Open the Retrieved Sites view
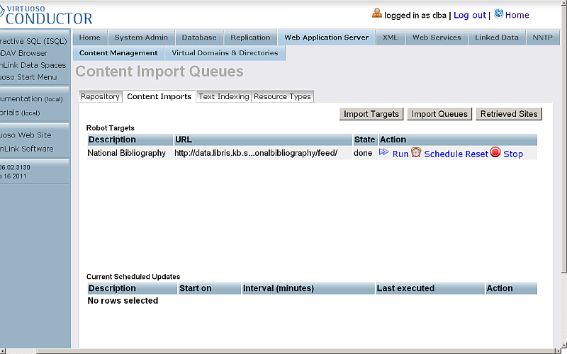The height and width of the screenshot is (354, 567). coord(509,114)
